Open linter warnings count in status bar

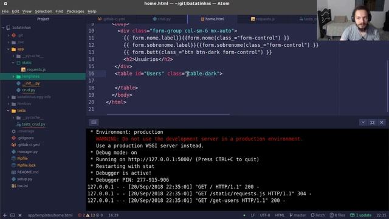tap(91, 215)
